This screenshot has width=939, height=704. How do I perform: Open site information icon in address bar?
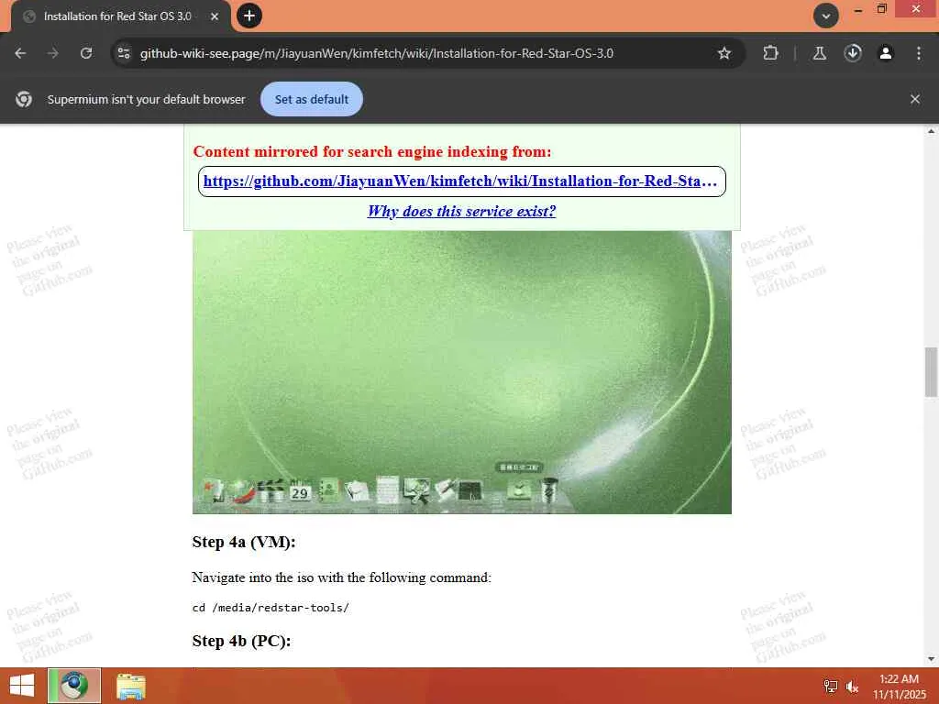point(124,53)
